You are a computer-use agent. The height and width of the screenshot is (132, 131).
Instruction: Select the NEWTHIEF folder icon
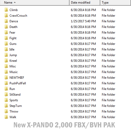[x=6, y=77]
